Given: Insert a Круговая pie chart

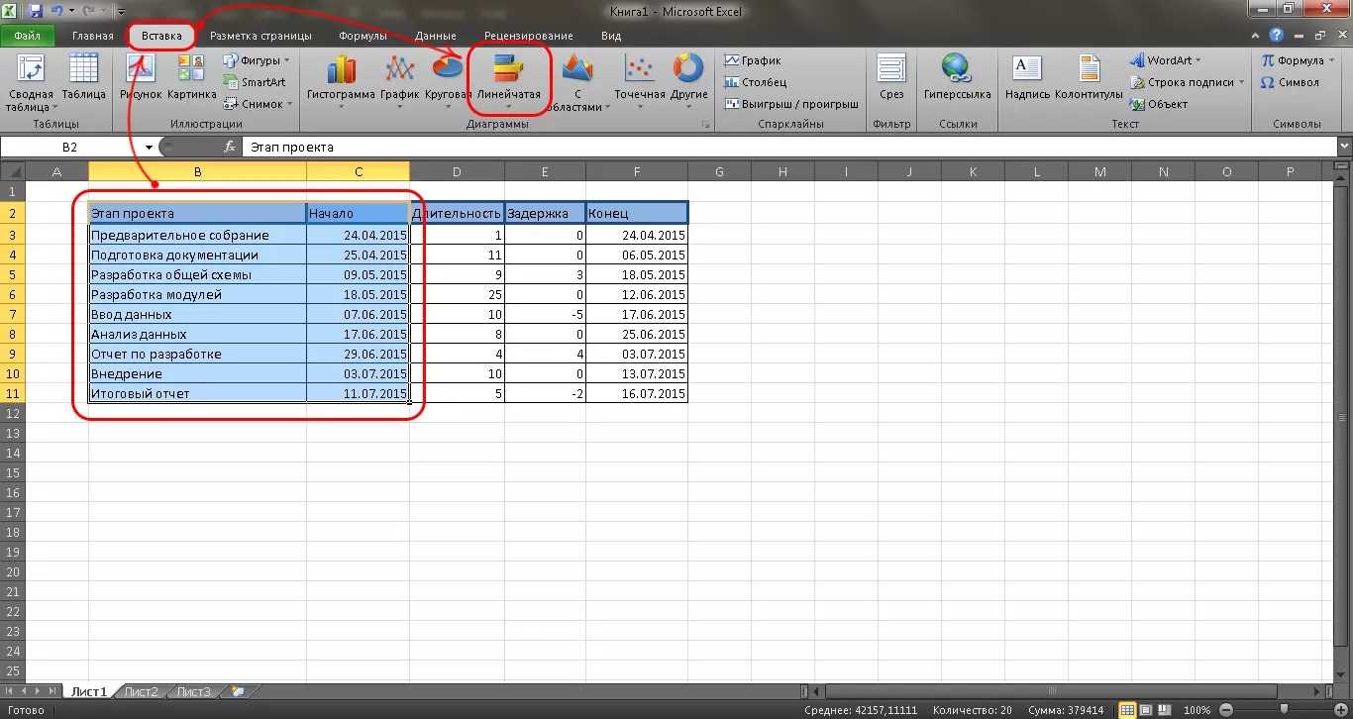Looking at the screenshot, I should pyautogui.click(x=448, y=77).
